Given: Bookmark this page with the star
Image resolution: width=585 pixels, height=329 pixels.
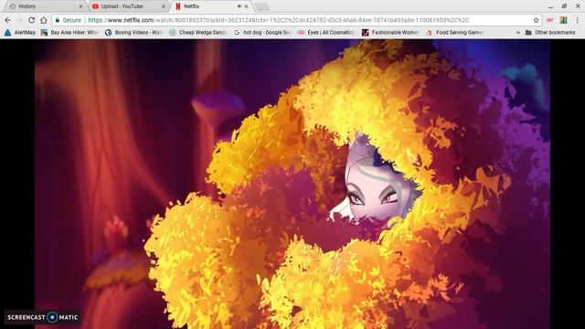Looking at the screenshot, I should (x=537, y=20).
